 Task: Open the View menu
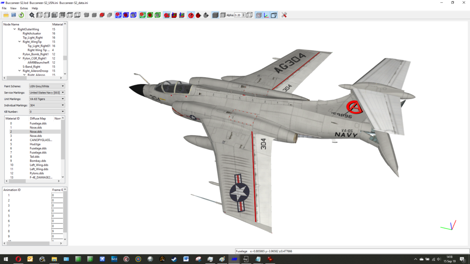(x=13, y=8)
